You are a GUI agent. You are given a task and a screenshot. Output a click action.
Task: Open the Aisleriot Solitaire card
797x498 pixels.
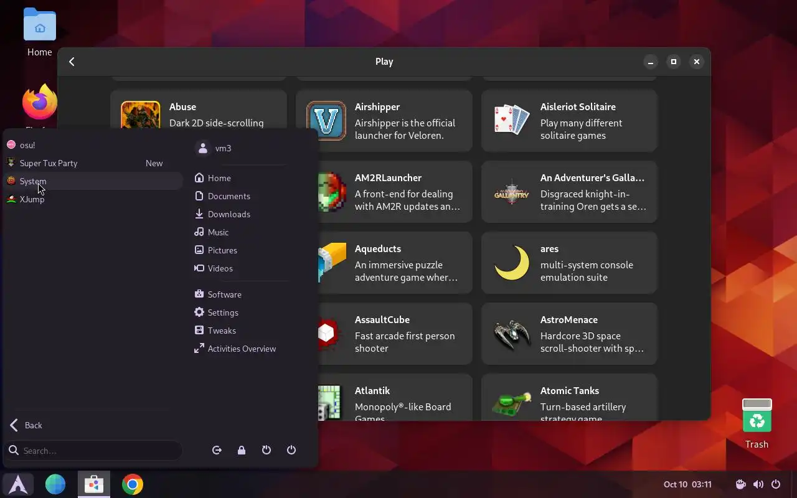(x=569, y=121)
